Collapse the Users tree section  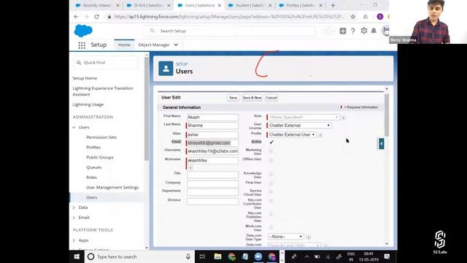(x=74, y=127)
